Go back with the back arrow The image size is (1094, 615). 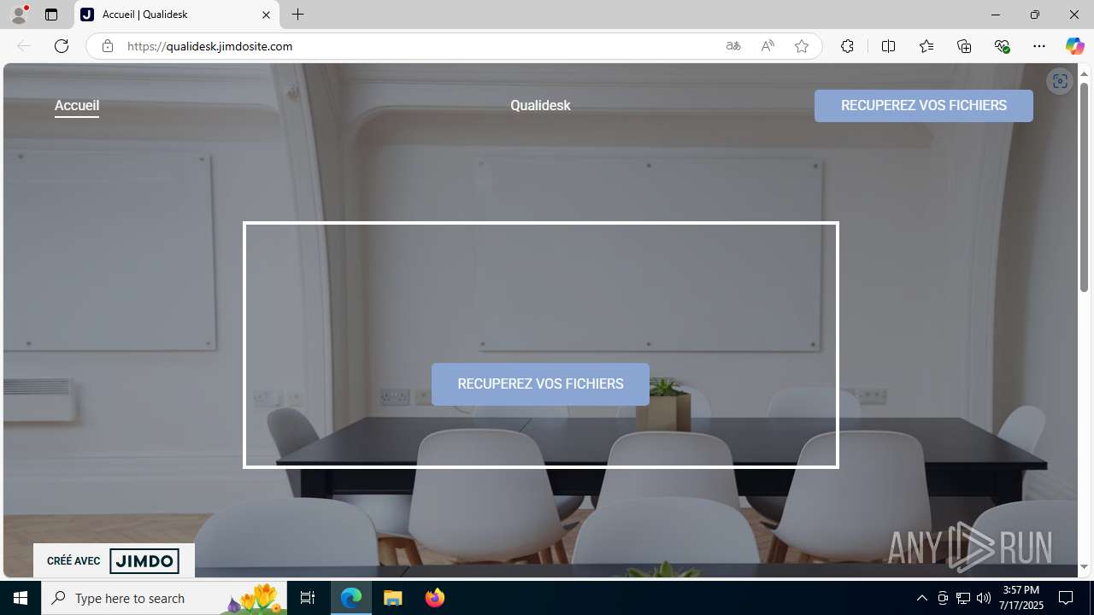[24, 46]
